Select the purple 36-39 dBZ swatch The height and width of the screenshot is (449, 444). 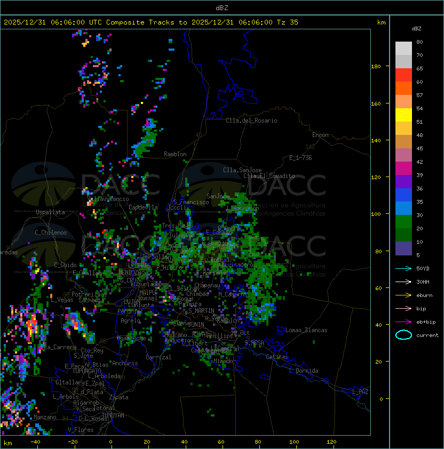click(x=403, y=181)
